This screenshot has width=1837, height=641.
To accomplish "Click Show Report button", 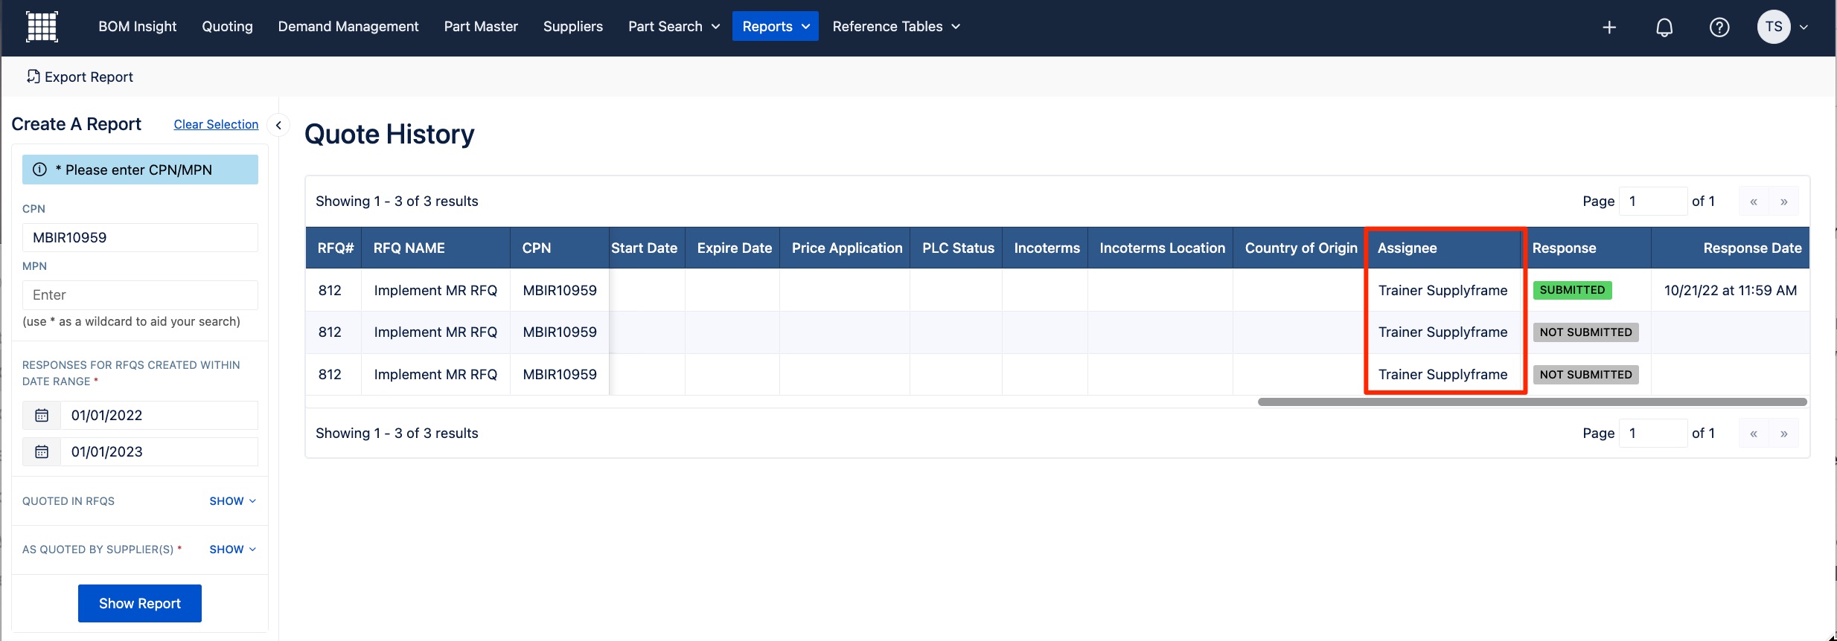I will click(x=140, y=603).
